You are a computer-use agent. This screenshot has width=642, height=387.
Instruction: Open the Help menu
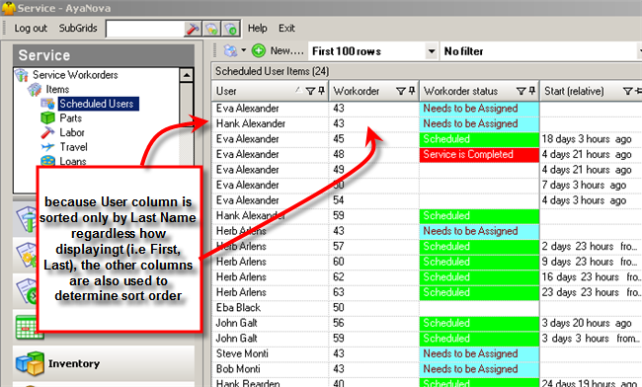pyautogui.click(x=257, y=29)
